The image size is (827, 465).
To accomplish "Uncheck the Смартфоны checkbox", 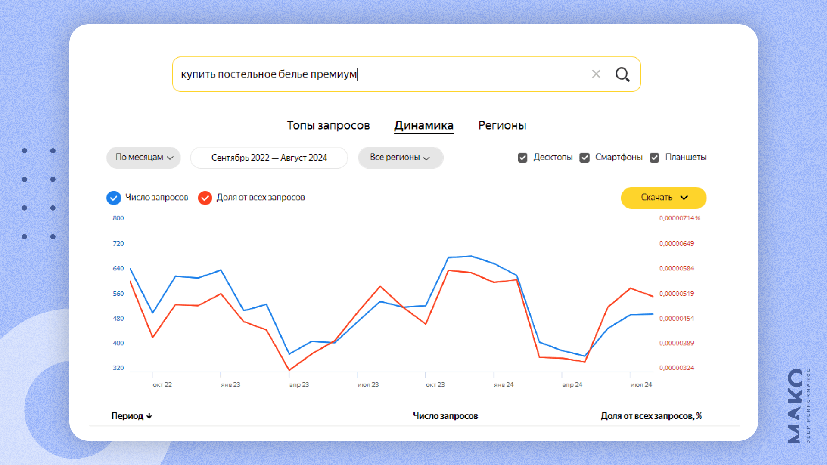I will (584, 158).
